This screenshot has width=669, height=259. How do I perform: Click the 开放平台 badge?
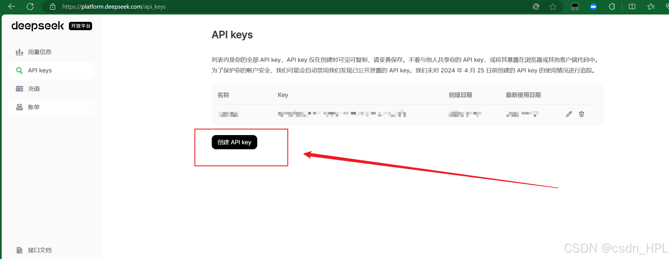(x=80, y=26)
